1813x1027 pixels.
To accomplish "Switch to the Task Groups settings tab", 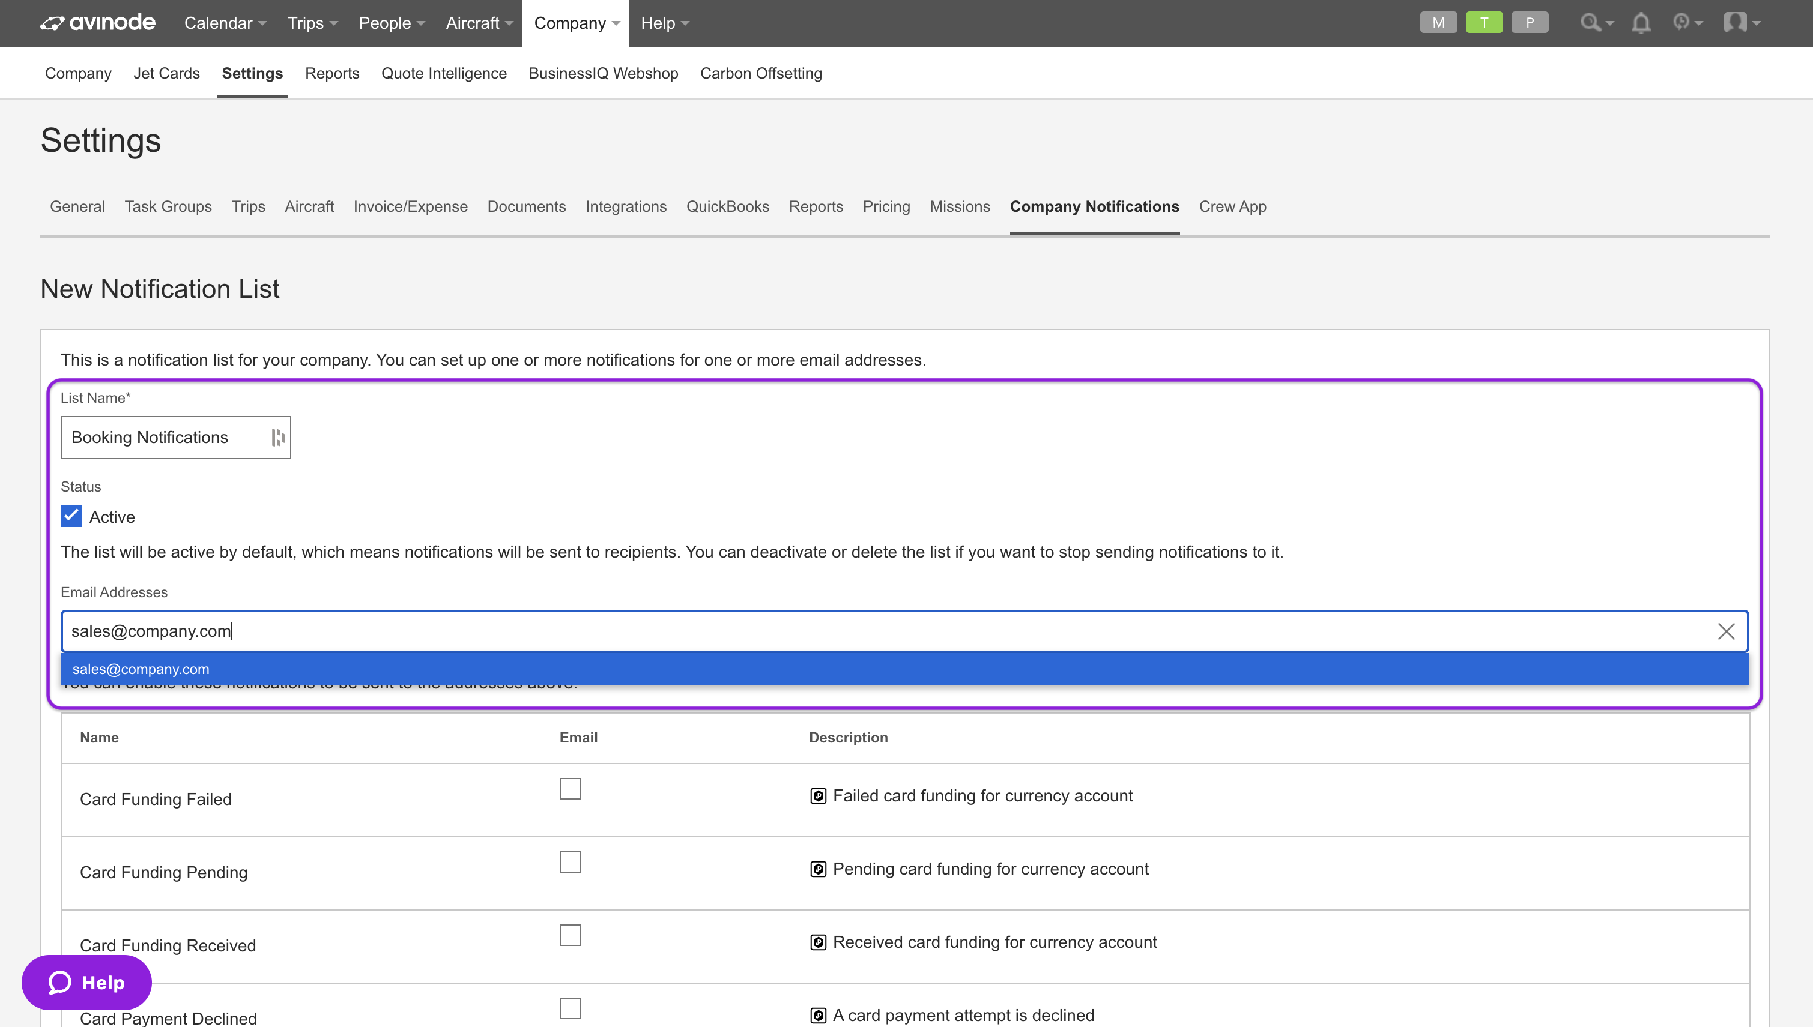I will click(168, 206).
